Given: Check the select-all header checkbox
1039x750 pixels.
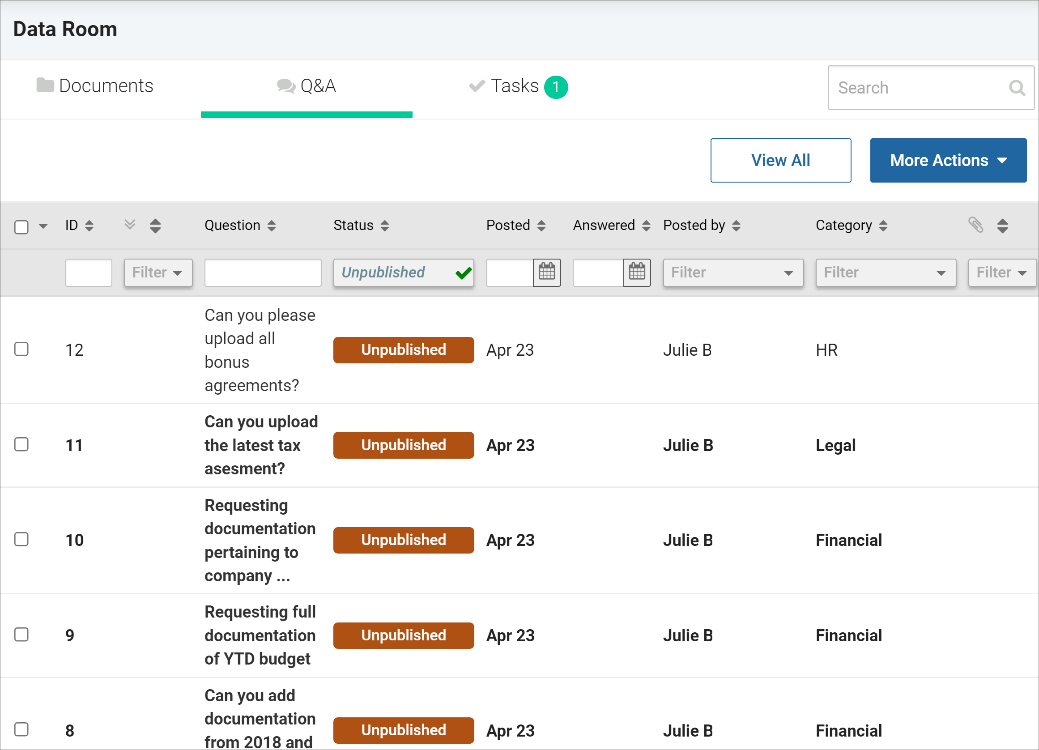Looking at the screenshot, I should (21, 227).
